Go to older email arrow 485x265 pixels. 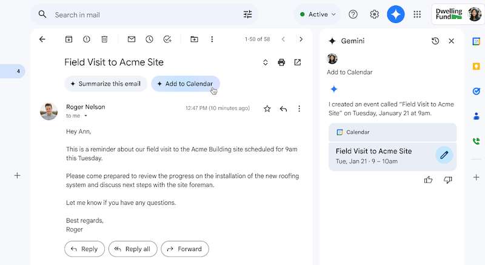301,39
